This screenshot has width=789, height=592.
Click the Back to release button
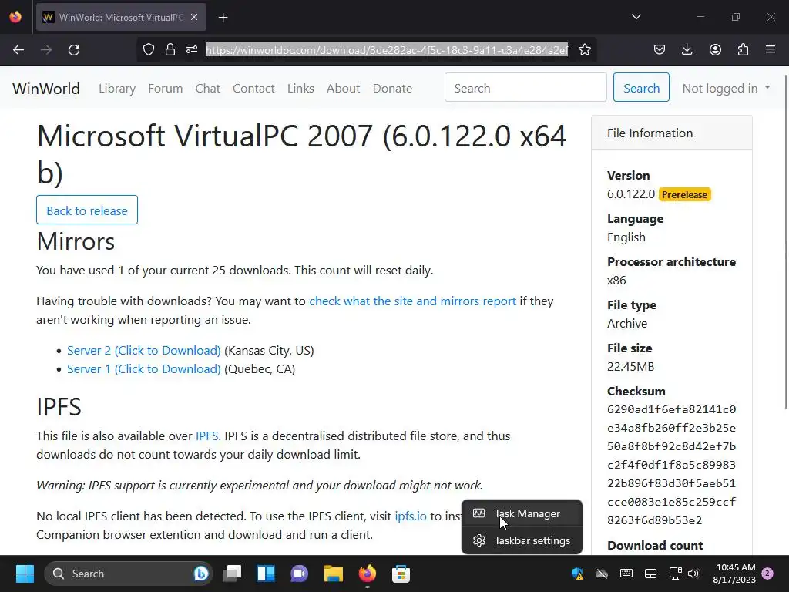[x=87, y=210]
